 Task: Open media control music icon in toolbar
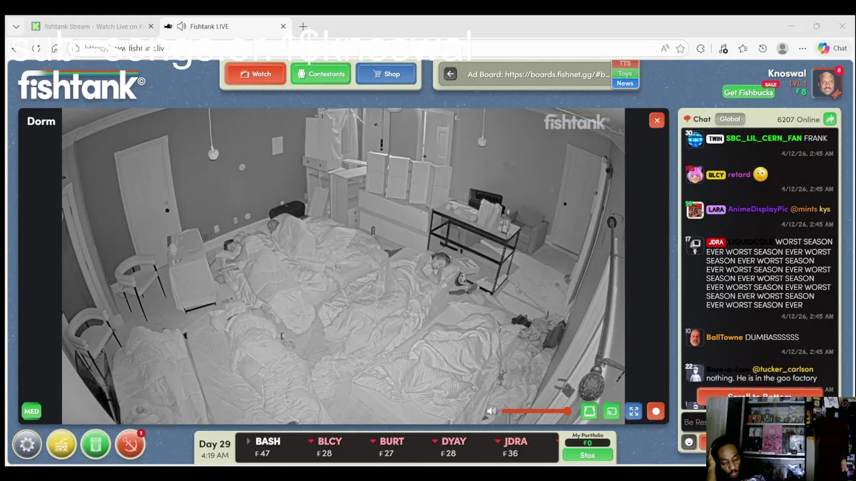(723, 48)
